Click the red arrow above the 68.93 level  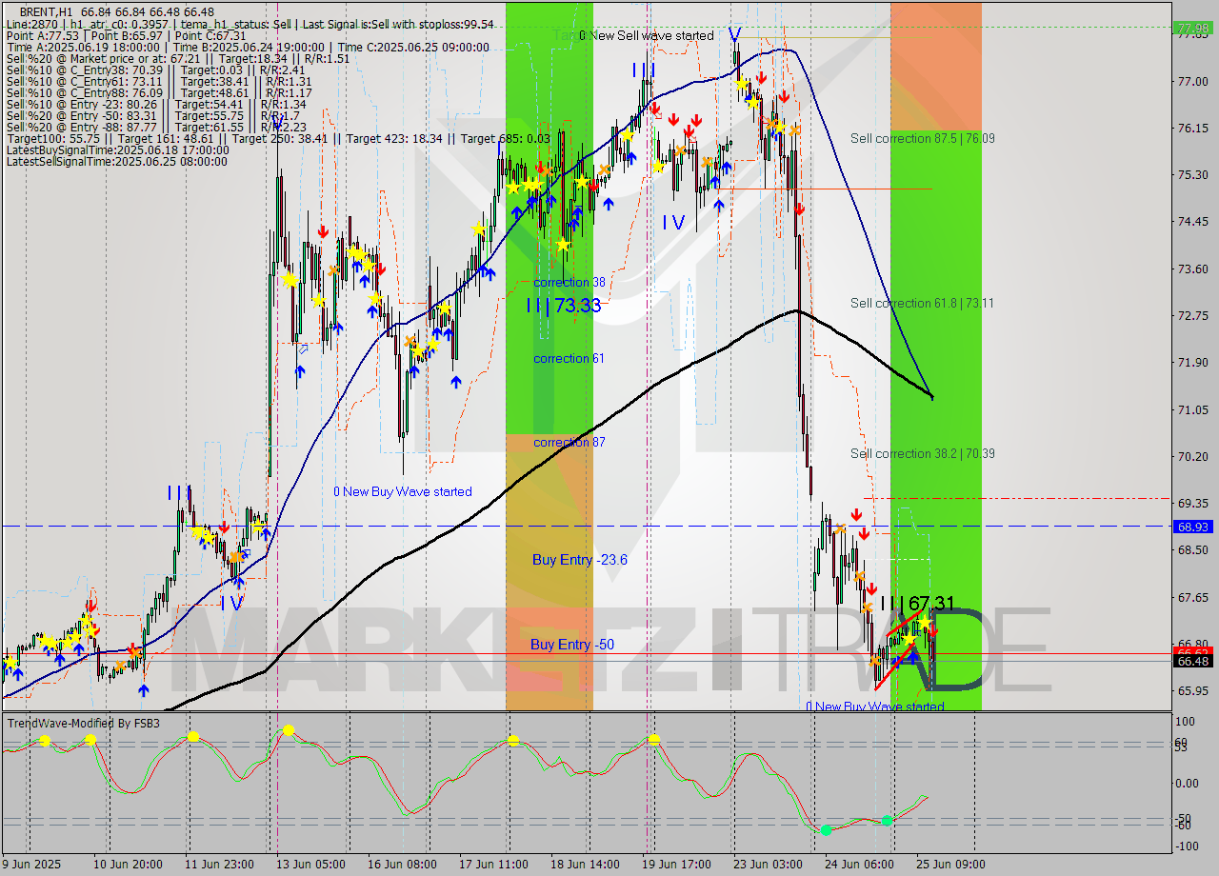point(856,516)
